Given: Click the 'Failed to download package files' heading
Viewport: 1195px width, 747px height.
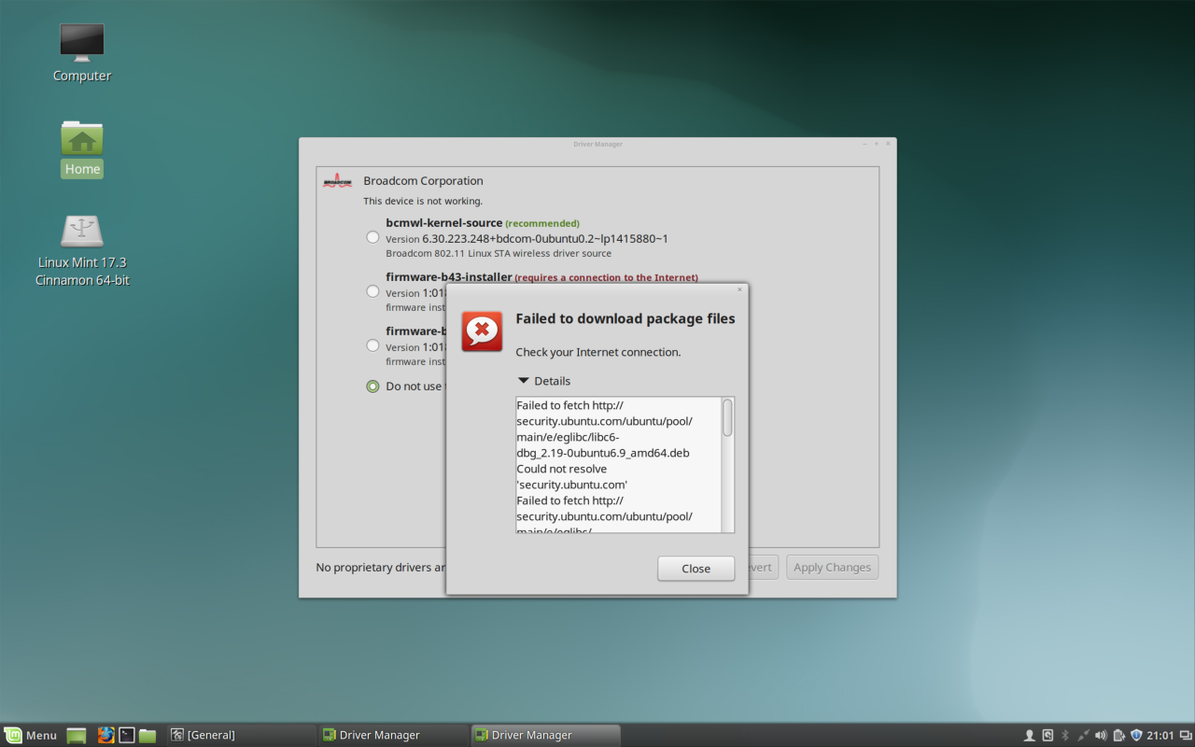Looking at the screenshot, I should [626, 318].
